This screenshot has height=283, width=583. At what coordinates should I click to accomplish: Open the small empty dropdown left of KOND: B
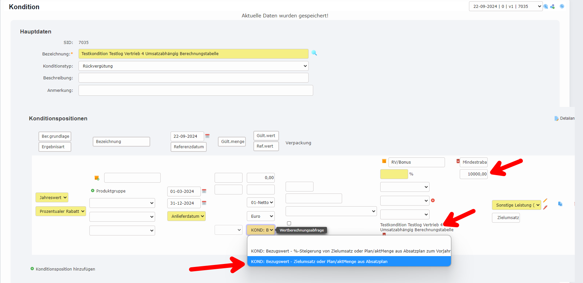click(228, 230)
